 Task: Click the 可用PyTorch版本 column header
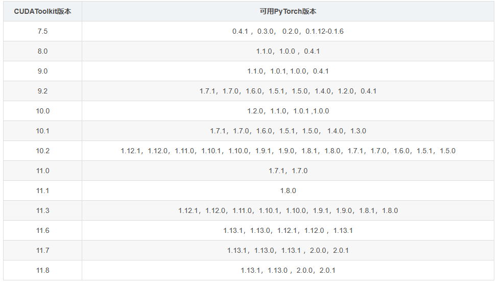(x=288, y=11)
